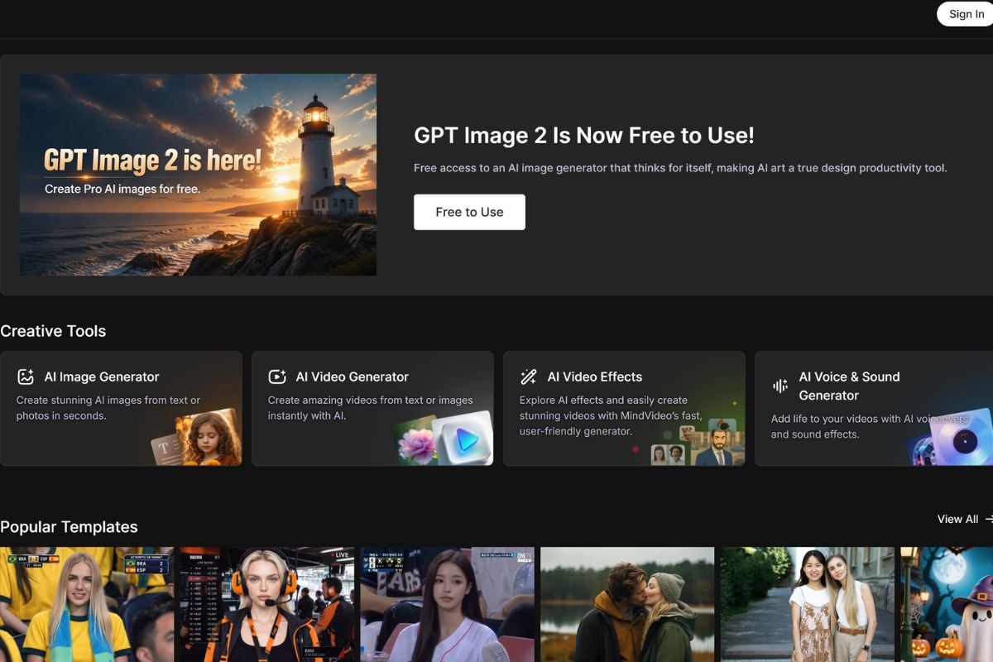Click the AI Video Effects magic wand icon
This screenshot has width=993, height=662.
pyautogui.click(x=528, y=377)
